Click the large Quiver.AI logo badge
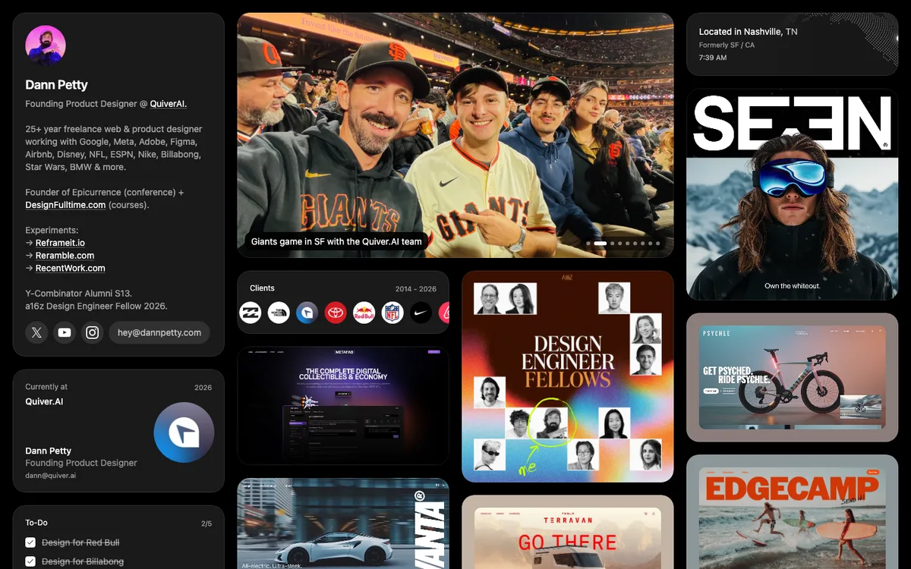 [x=184, y=432]
